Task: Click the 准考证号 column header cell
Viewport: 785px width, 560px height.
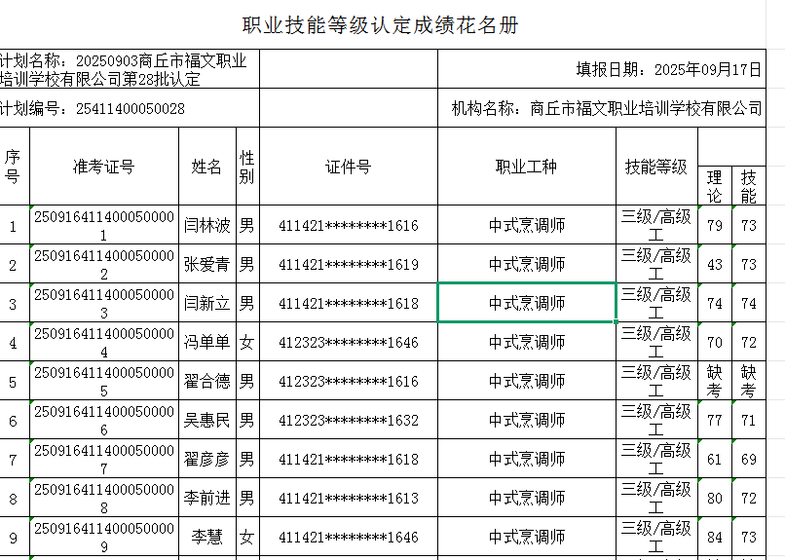Action: [x=103, y=167]
